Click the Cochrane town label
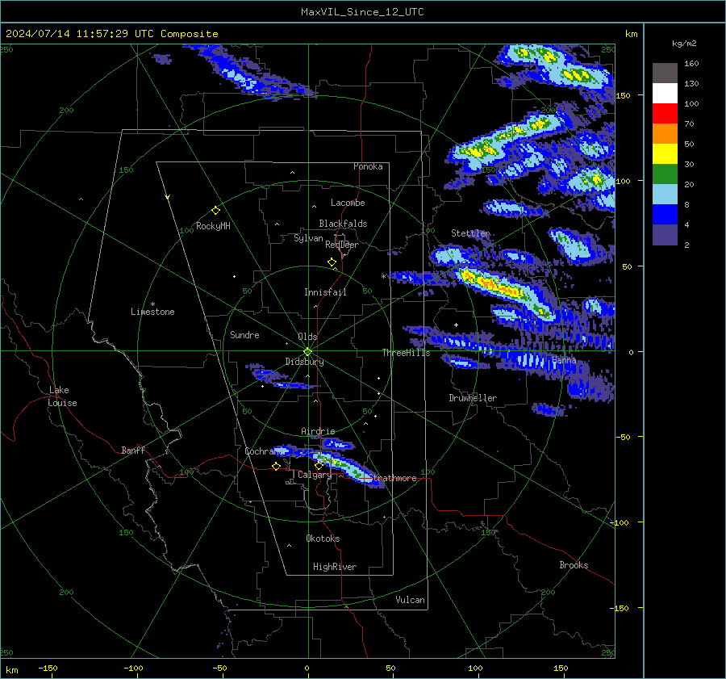Screen dimensions: 726x679 point(264,451)
